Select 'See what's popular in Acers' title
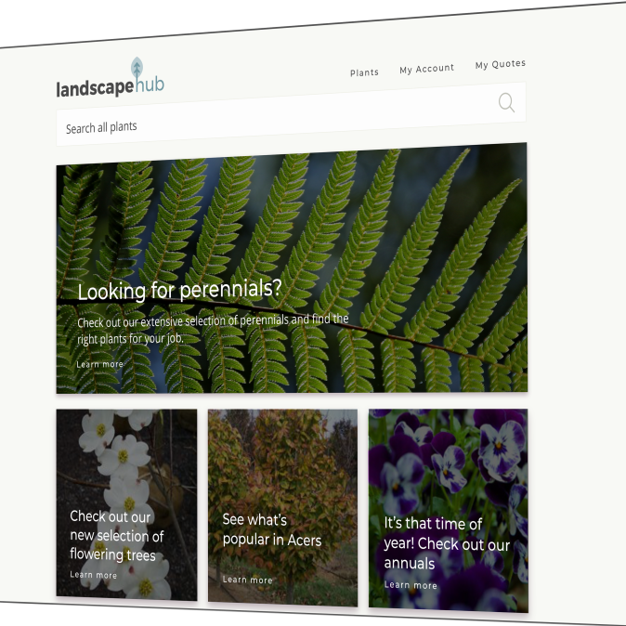This screenshot has height=626, width=626. (271, 529)
